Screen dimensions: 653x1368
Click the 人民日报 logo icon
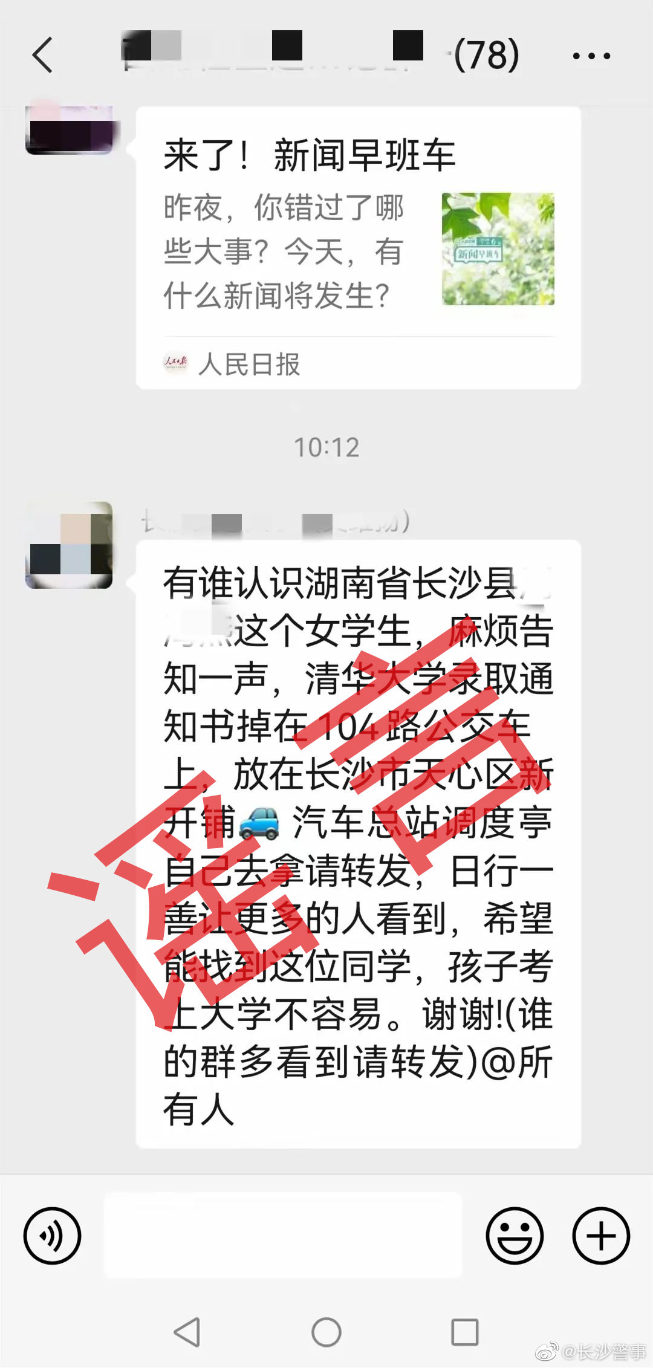(x=176, y=364)
